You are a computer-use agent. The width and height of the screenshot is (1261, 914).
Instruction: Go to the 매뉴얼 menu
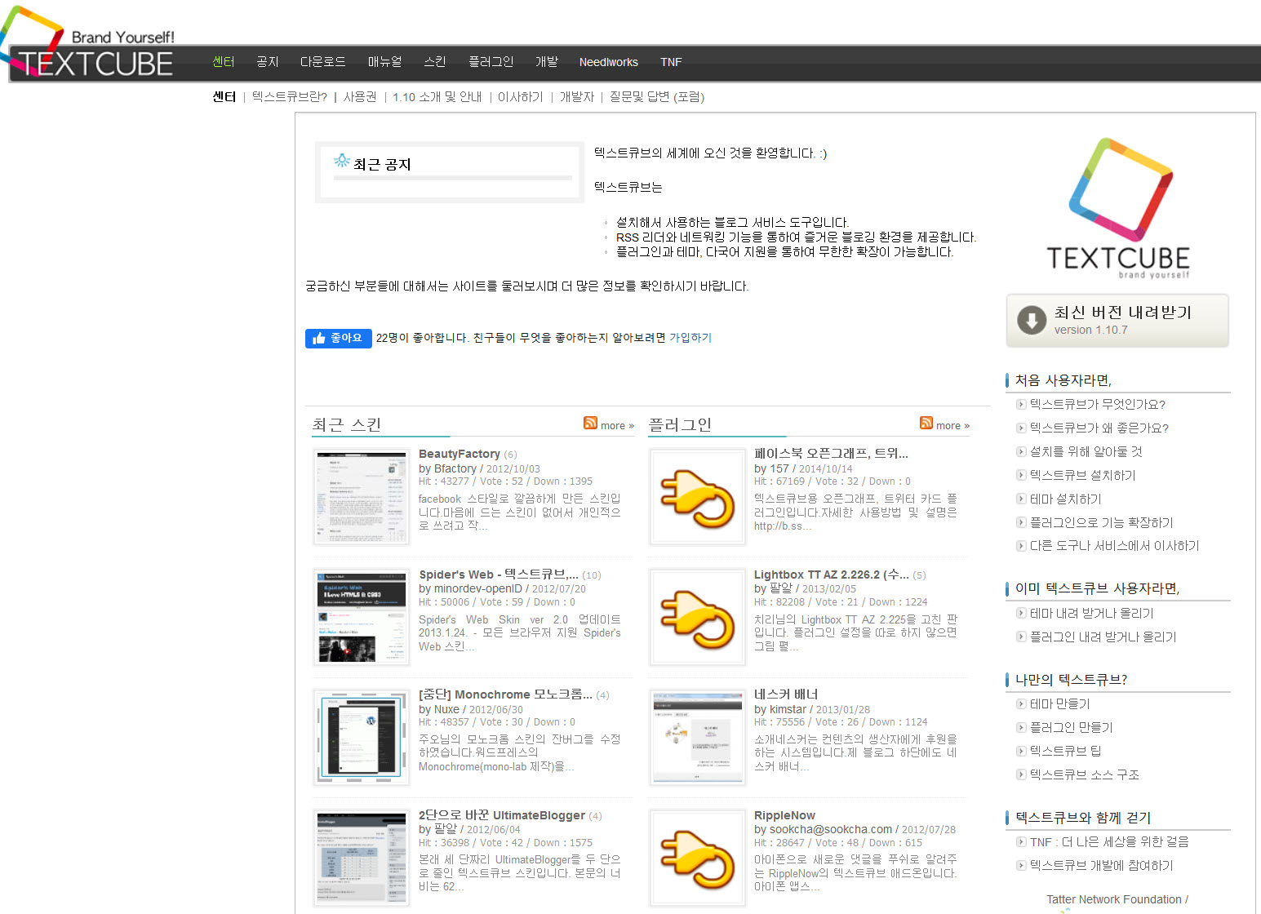[x=384, y=62]
